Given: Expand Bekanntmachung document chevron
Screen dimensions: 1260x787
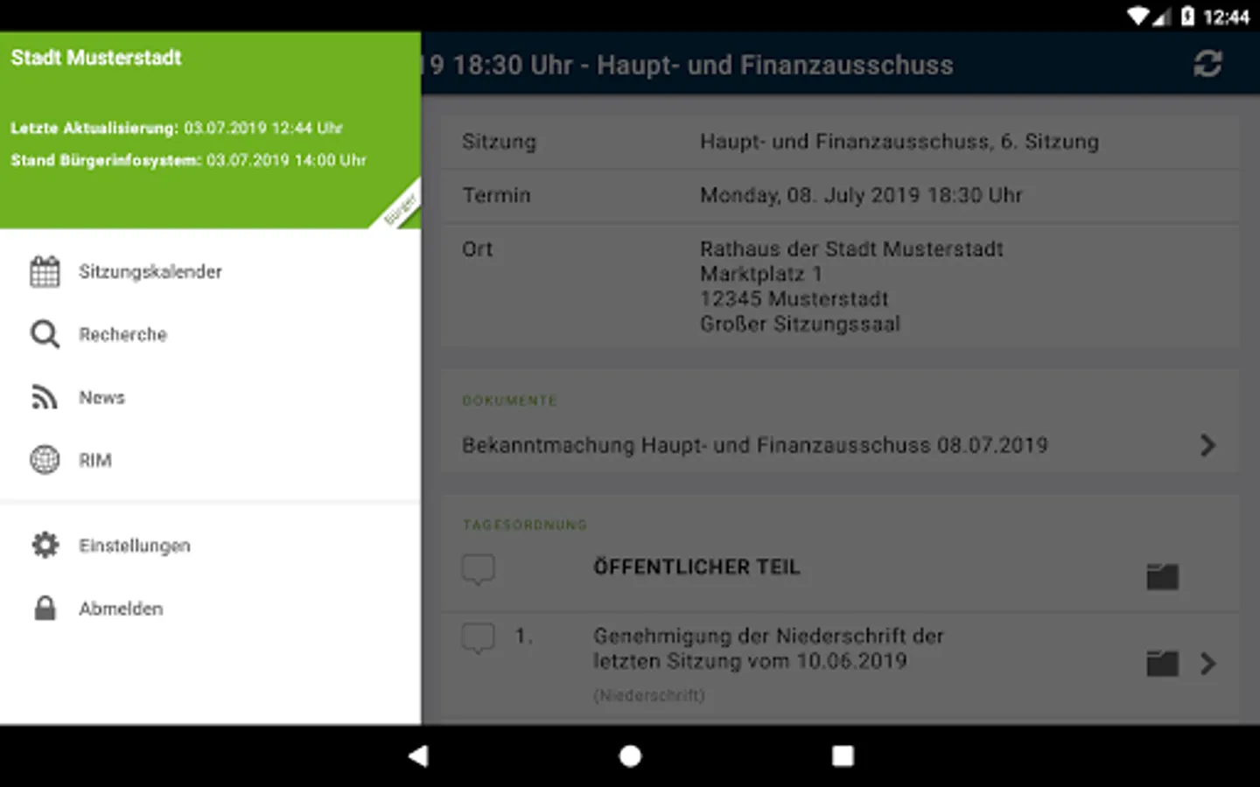Looking at the screenshot, I should (1207, 445).
